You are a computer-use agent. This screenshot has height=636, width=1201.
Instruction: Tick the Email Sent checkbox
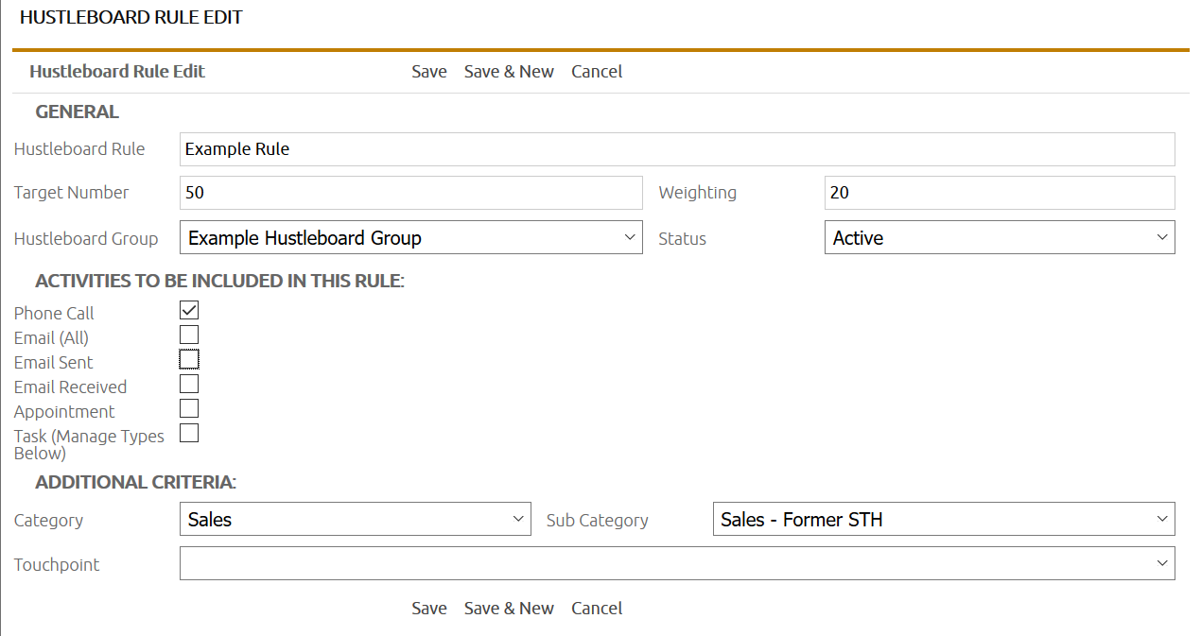[189, 359]
